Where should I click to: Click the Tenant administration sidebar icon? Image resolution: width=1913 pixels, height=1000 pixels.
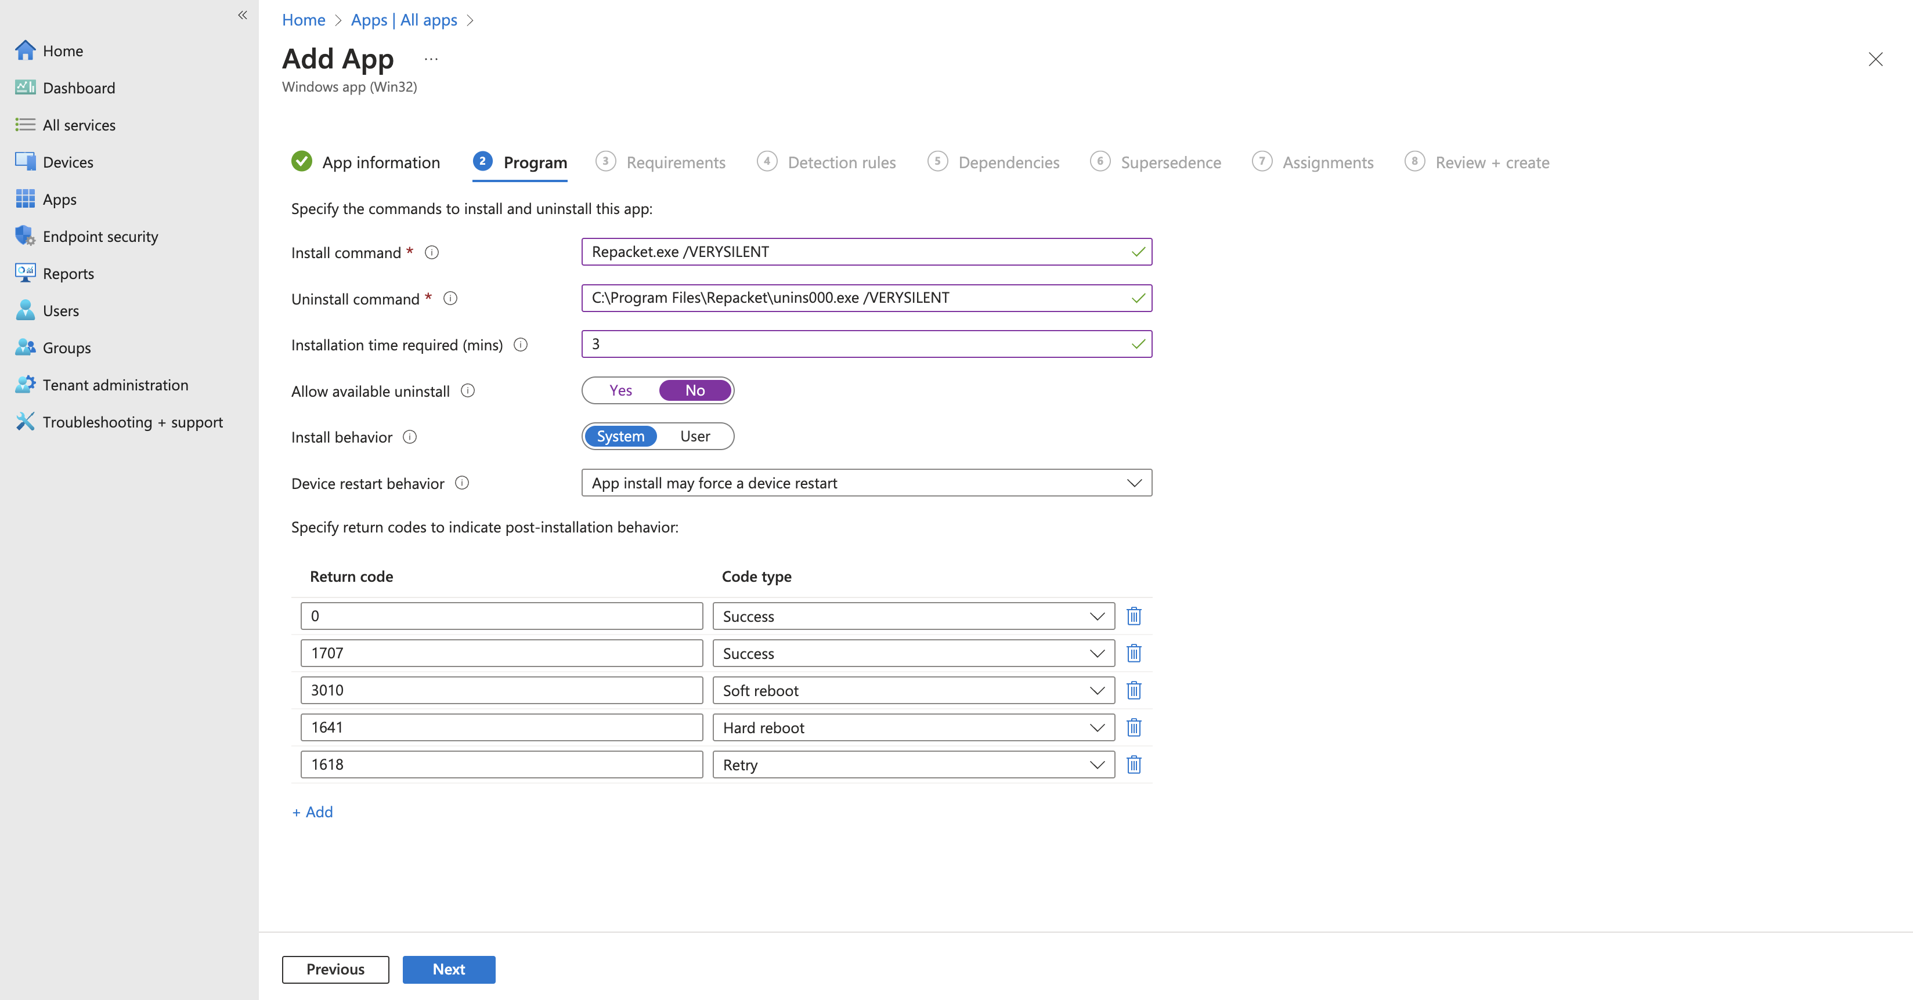[26, 385]
